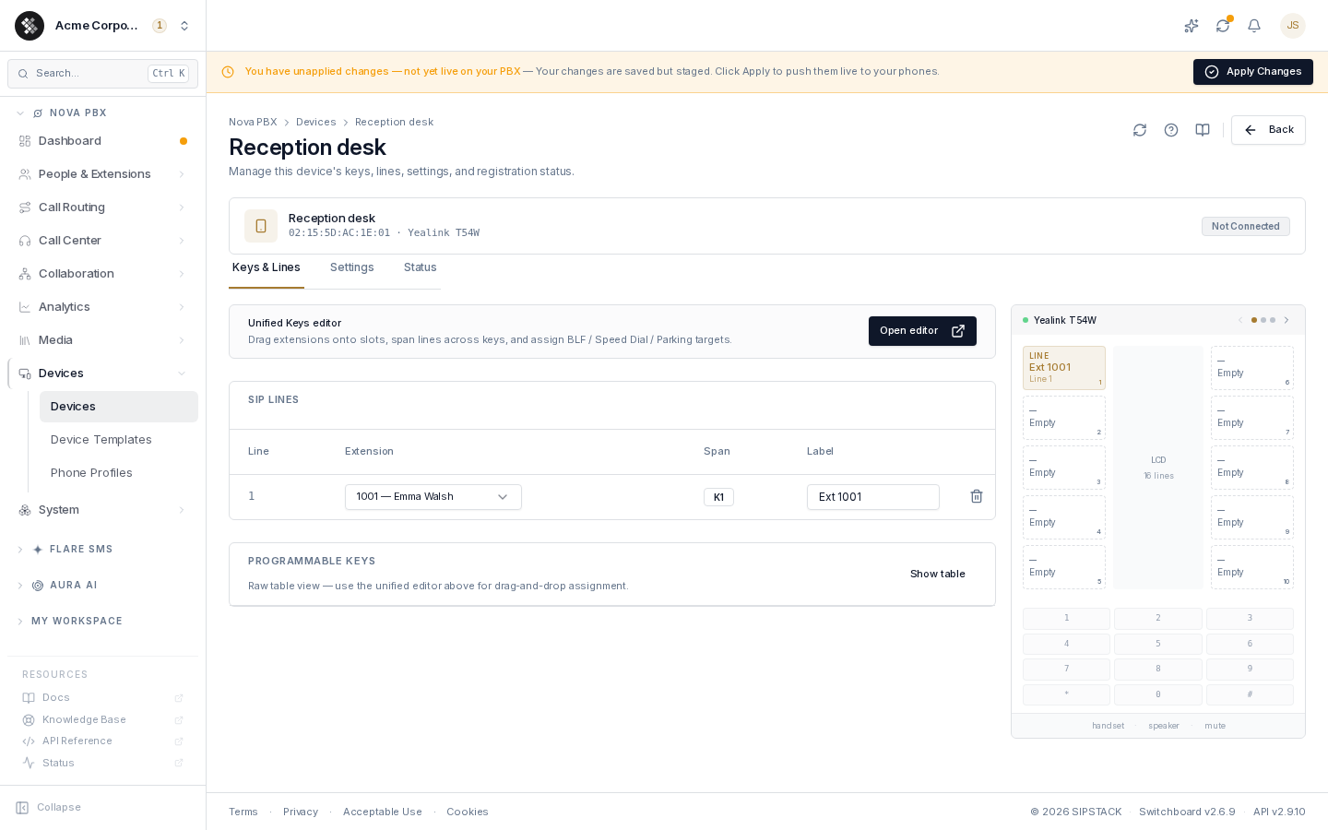Image resolution: width=1328 pixels, height=830 pixels.
Task: Select the Ext 1001 line key on phone preview
Action: [x=1064, y=368]
